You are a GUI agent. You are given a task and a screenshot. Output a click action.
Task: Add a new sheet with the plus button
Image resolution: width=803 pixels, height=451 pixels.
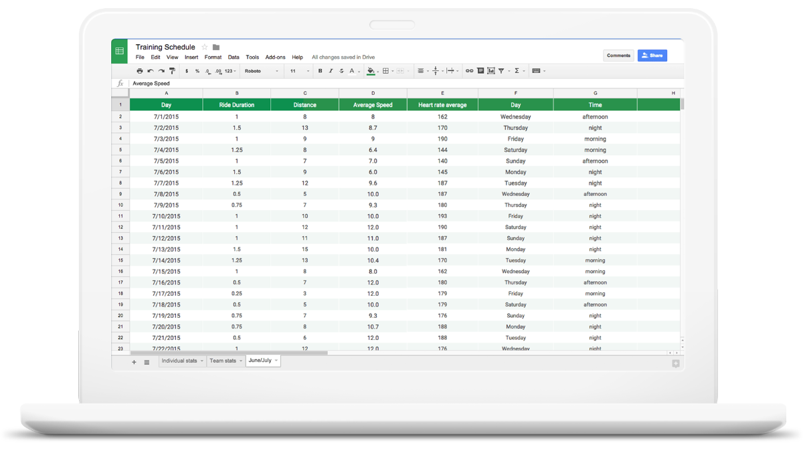tap(134, 362)
